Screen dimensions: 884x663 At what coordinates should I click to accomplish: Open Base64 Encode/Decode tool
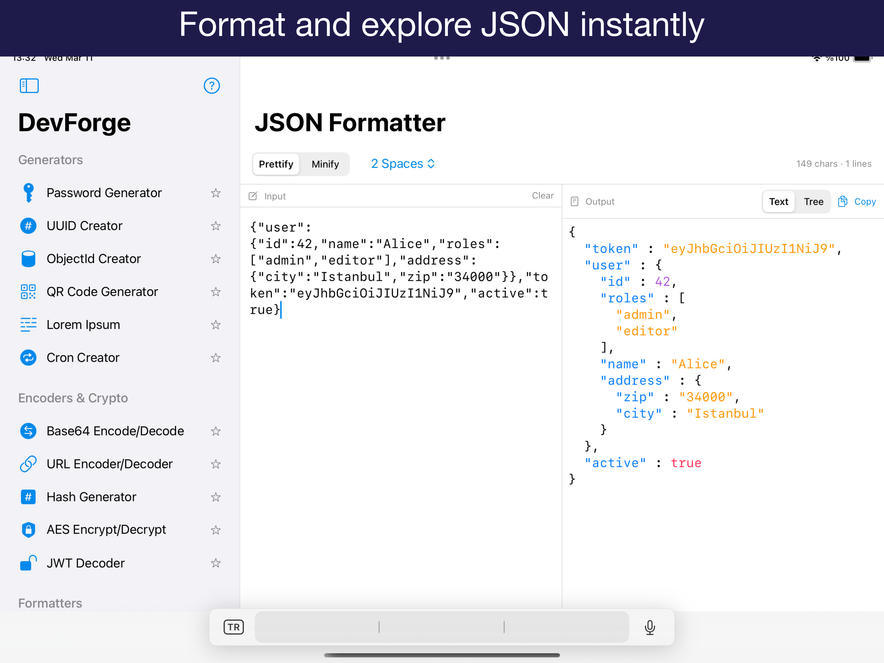120,431
